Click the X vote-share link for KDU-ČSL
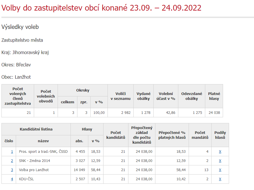 click(220, 179)
